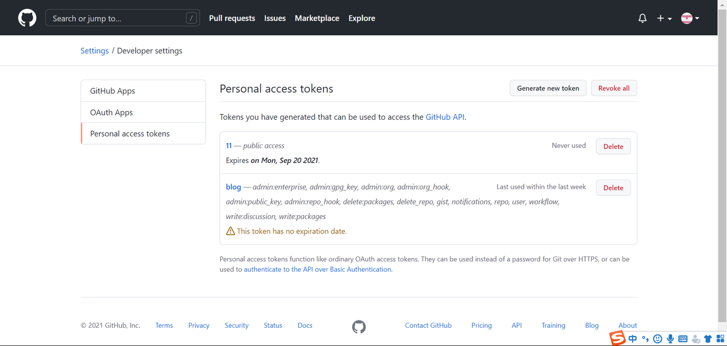Click the slash shortcut hint in search box
This screenshot has height=346, width=727.
(191, 18)
